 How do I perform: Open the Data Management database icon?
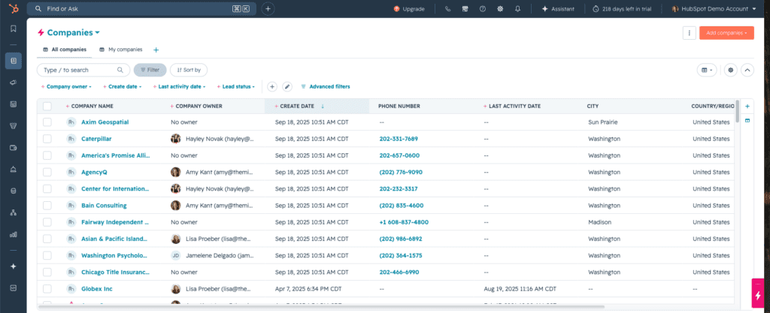(14, 191)
